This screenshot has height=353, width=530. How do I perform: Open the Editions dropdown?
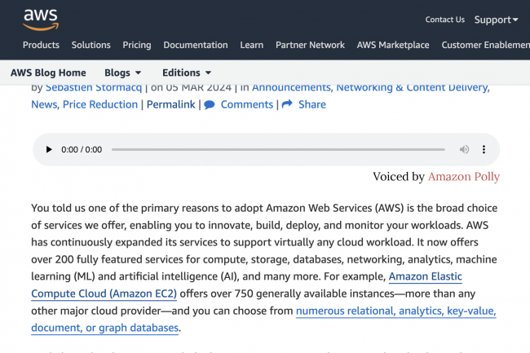coord(187,73)
